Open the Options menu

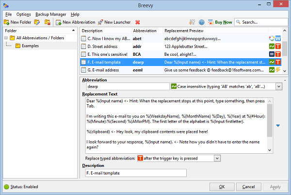[x=24, y=14]
